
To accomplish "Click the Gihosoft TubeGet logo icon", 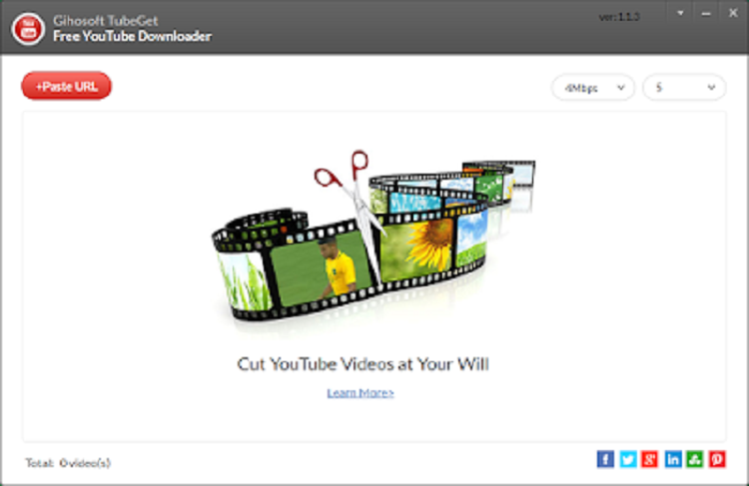I will (28, 27).
